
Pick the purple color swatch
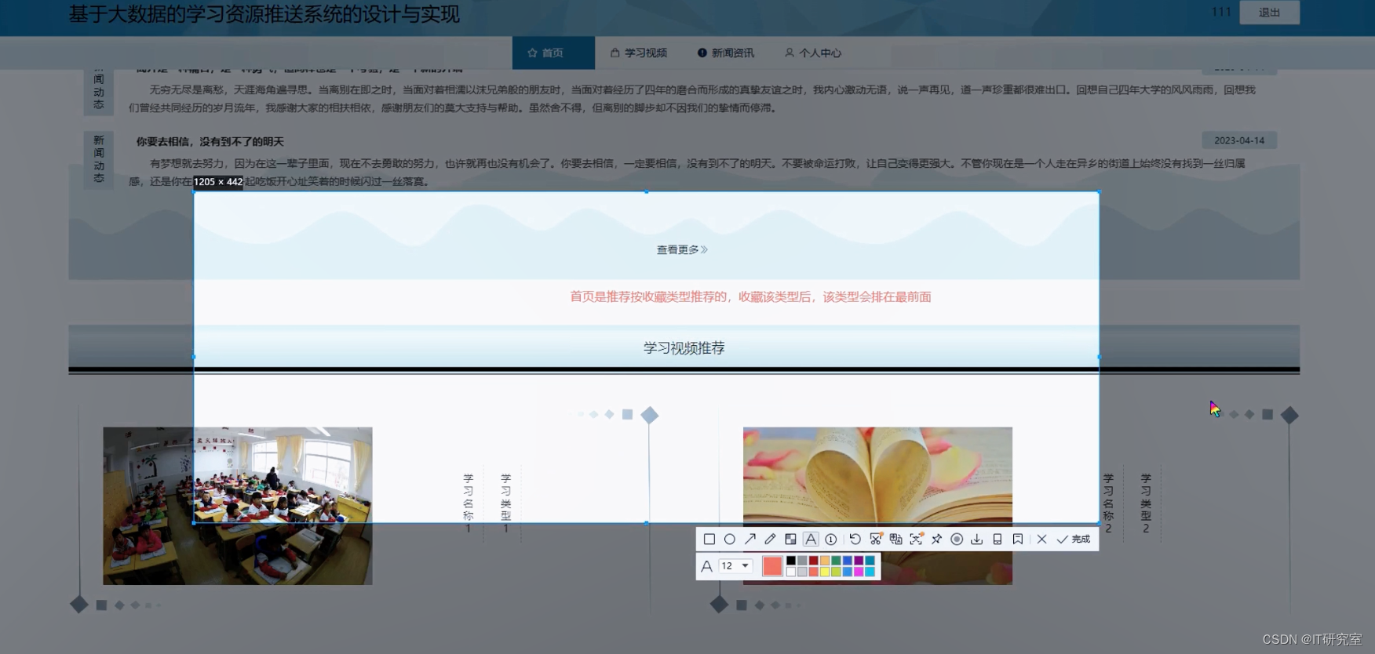pyautogui.click(x=859, y=561)
